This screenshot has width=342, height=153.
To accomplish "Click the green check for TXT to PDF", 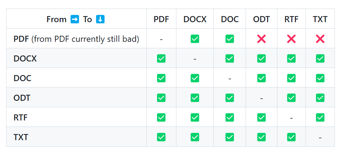I will 161,137.
